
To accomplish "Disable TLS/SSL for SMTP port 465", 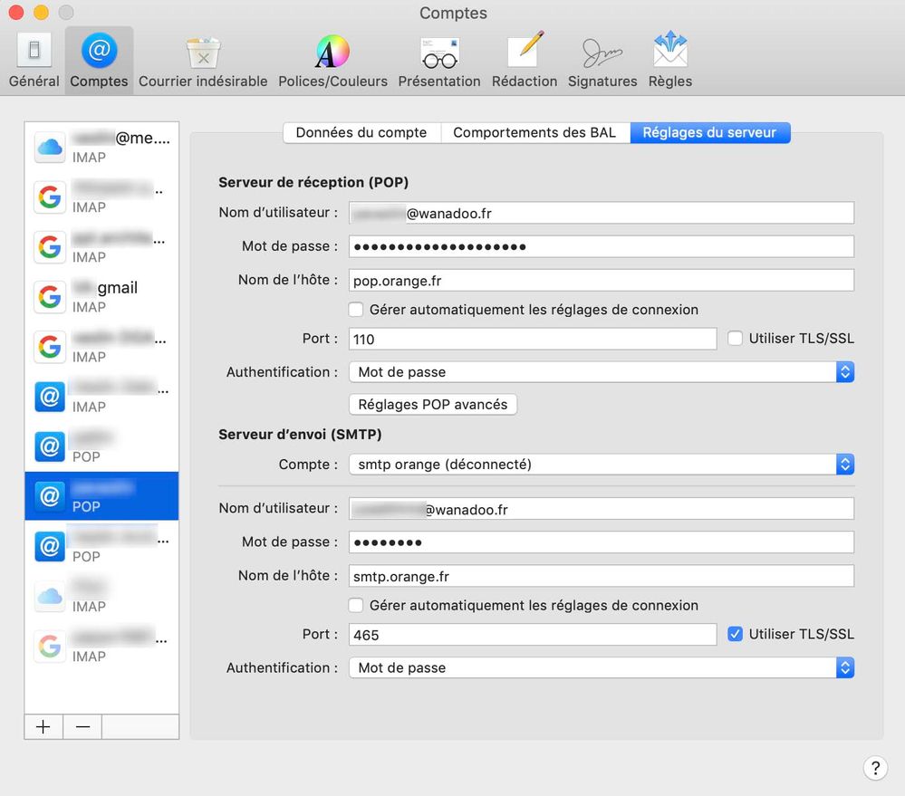I will (736, 634).
